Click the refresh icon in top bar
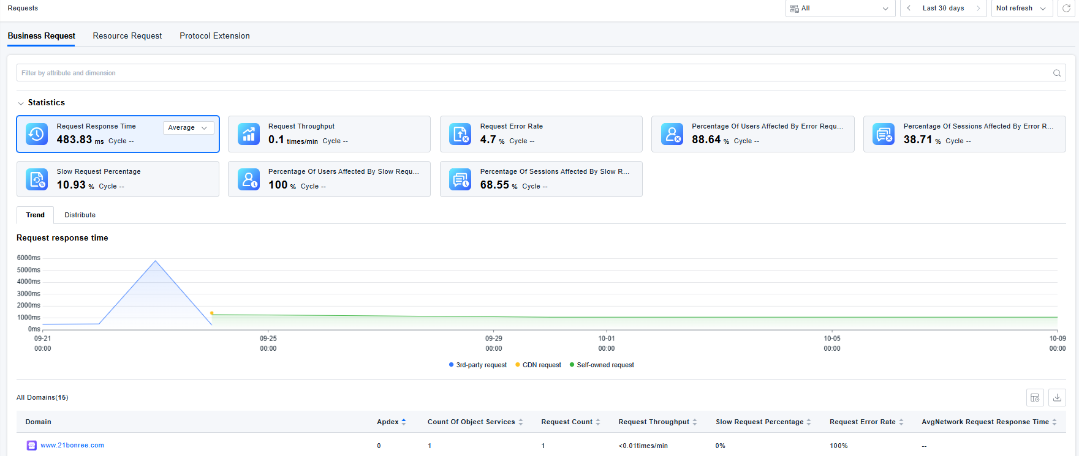The height and width of the screenshot is (456, 1079). 1066,9
